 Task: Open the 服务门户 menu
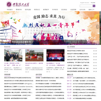(91, 10)
